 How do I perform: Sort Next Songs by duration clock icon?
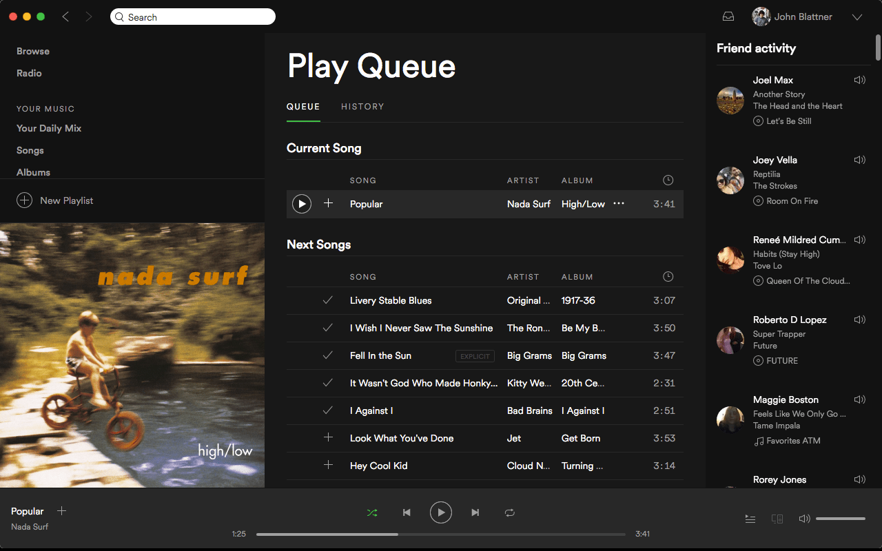pyautogui.click(x=668, y=277)
